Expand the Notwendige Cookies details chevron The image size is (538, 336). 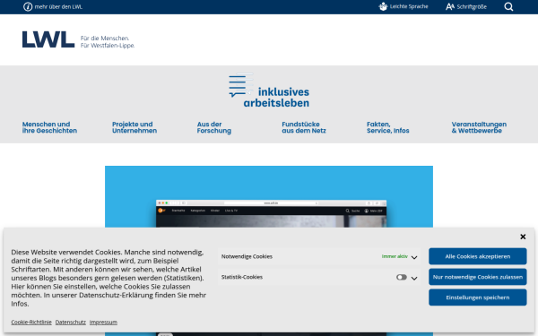414,257
